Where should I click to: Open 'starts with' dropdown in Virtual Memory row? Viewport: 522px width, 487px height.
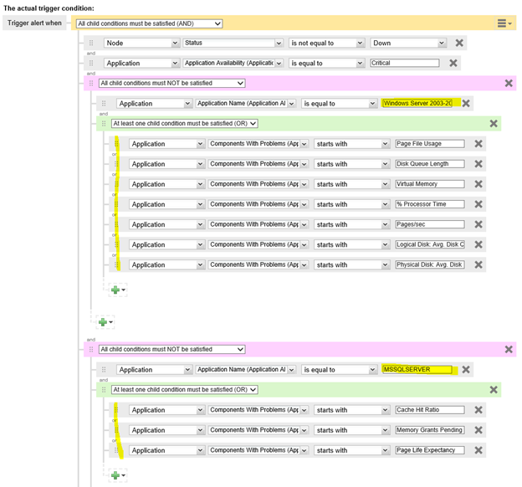351,184
